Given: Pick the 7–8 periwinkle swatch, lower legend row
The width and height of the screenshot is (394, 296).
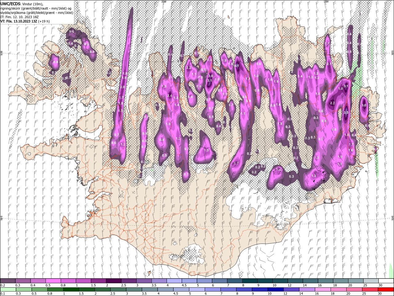Looking at the screenshot, I should coord(228,290).
